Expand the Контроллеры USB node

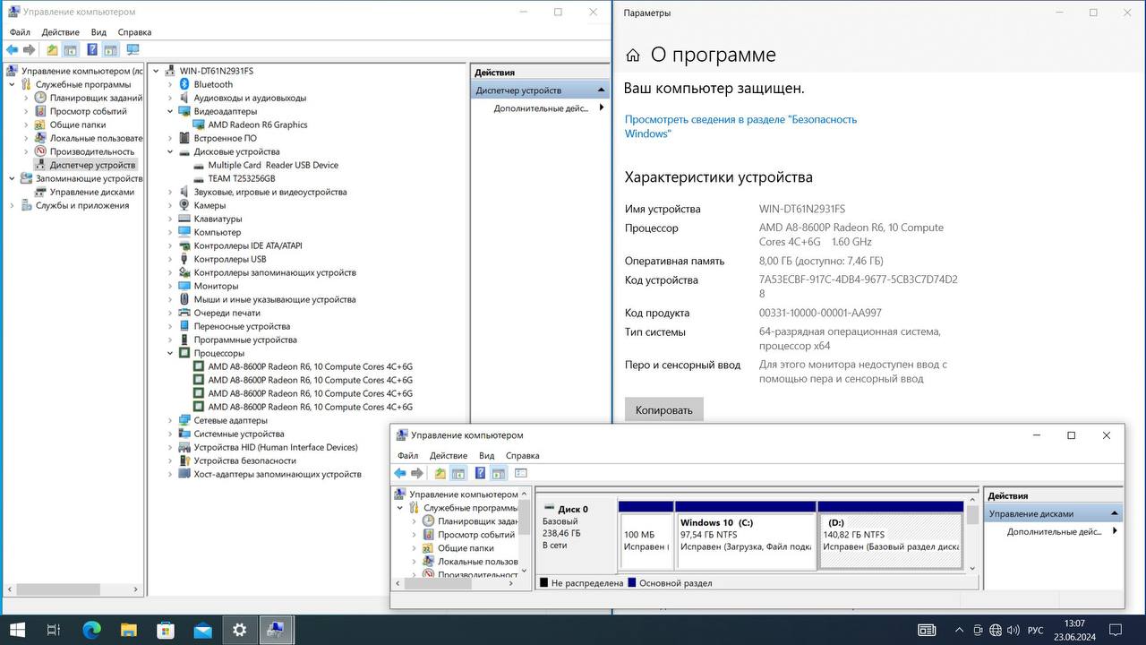click(x=170, y=259)
